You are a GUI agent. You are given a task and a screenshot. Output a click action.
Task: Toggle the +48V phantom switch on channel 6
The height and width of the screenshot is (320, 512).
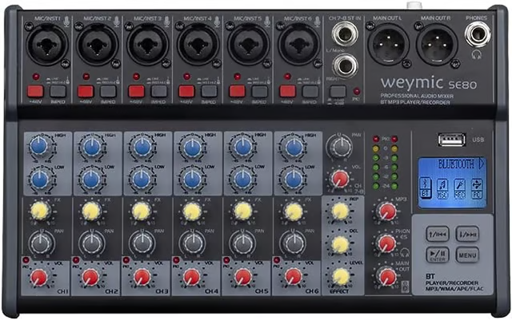287,92
